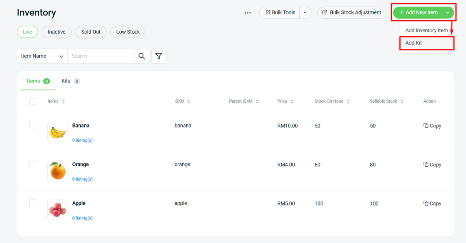Viewport: 466px width, 243px height.
Task: Expand the Bulk Tools dropdown arrow
Action: 305,13
